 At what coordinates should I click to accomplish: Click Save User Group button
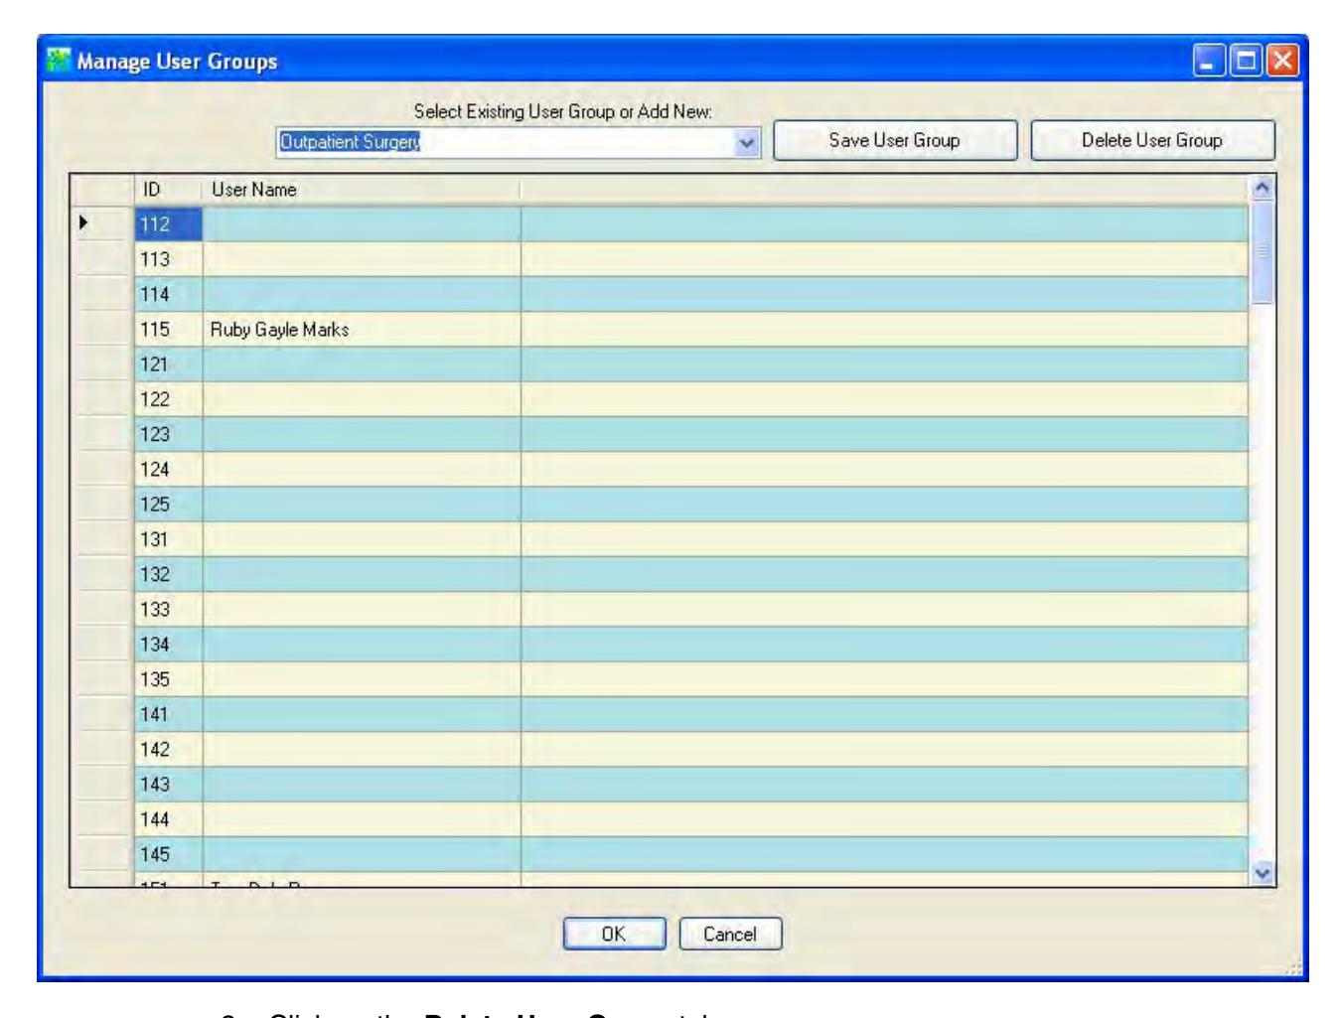point(895,140)
